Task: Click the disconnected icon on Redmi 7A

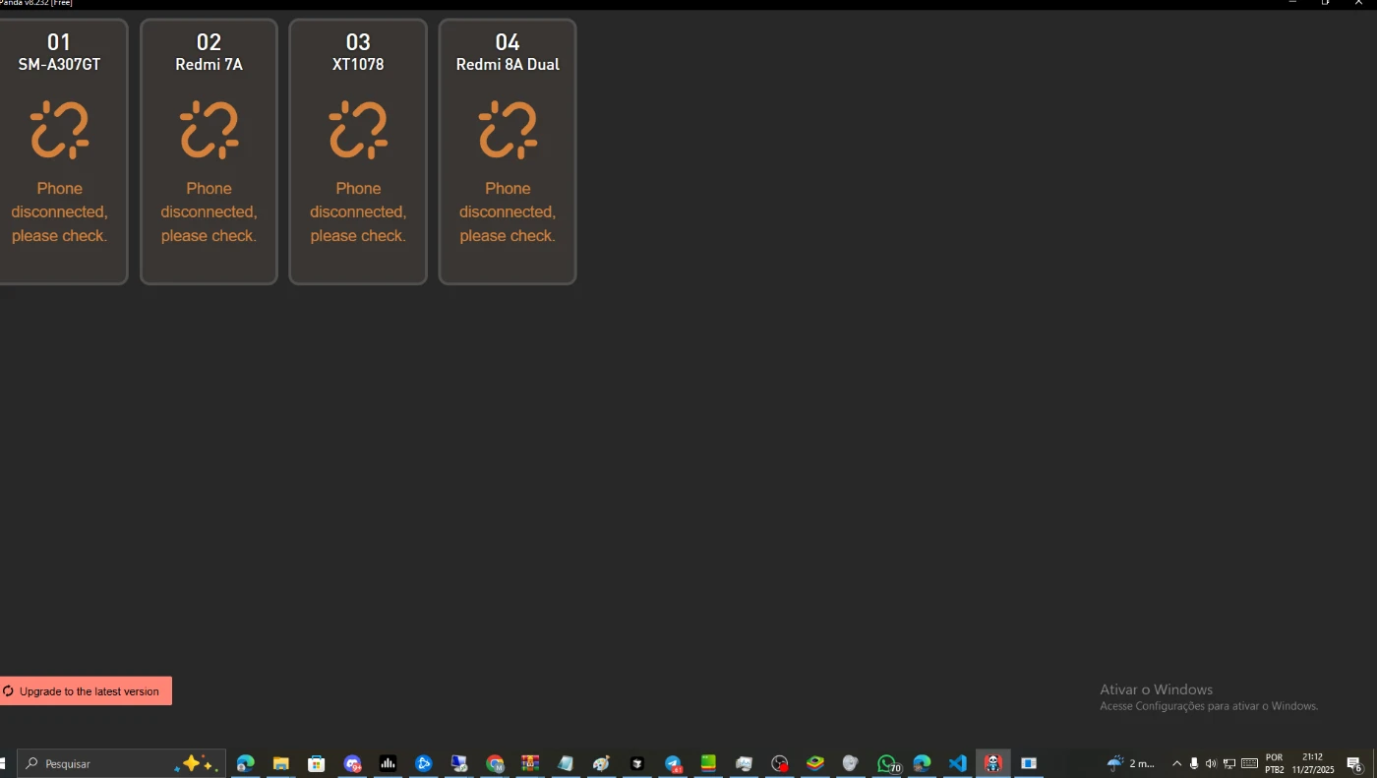Action: (209, 130)
